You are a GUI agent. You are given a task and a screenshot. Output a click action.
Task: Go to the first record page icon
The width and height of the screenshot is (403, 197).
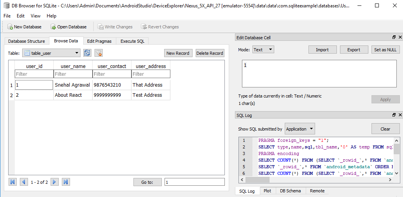click(12, 182)
